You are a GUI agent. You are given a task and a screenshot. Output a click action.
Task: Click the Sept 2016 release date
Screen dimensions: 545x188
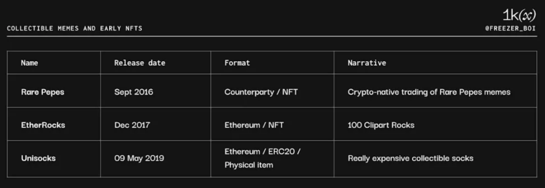click(x=133, y=92)
